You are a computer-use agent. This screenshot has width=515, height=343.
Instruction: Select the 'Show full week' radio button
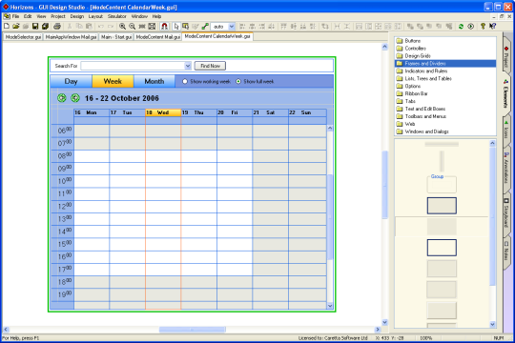coord(238,81)
